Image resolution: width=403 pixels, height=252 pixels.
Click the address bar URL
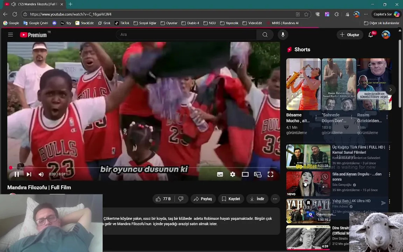[x=70, y=14]
